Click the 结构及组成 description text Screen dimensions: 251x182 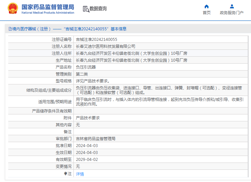(x=159, y=90)
